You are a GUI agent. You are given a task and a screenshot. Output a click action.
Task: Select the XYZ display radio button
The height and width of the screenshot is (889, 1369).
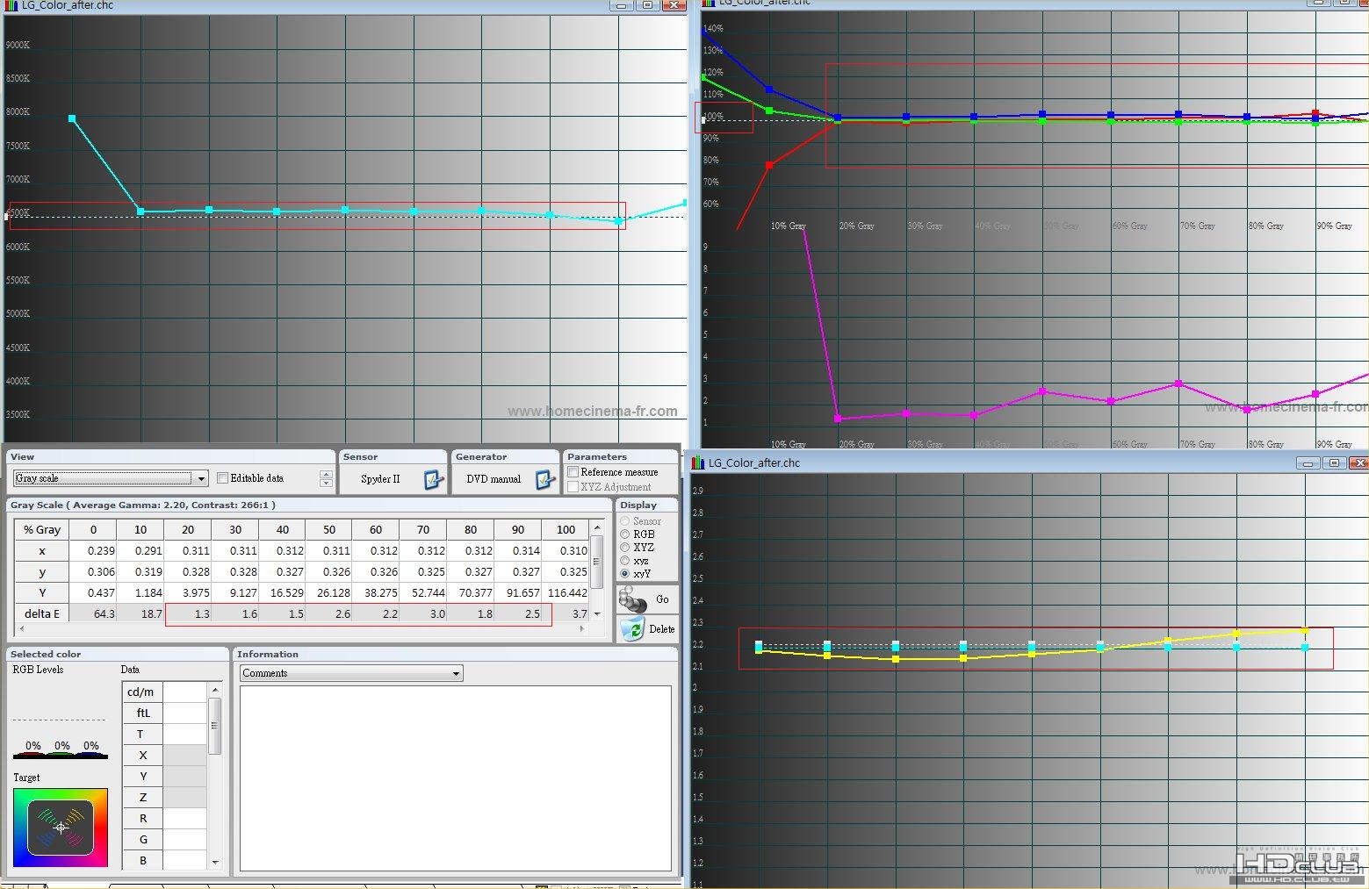tap(625, 548)
